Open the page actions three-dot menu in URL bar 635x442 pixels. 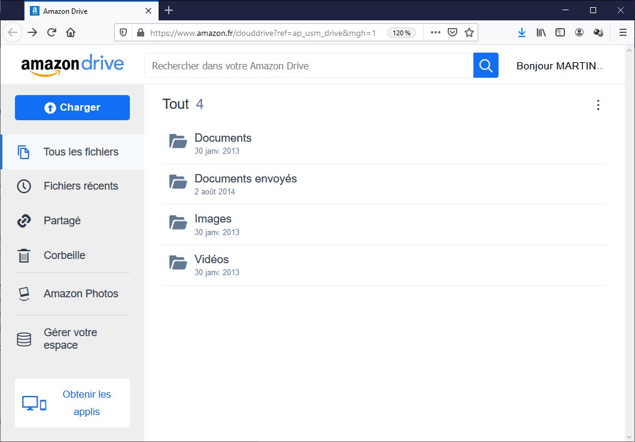435,32
